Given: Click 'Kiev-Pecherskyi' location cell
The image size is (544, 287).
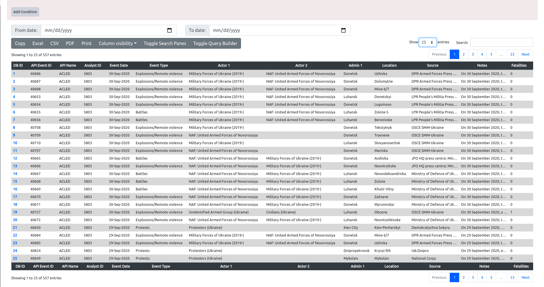Looking at the screenshot, I should 387,227.
